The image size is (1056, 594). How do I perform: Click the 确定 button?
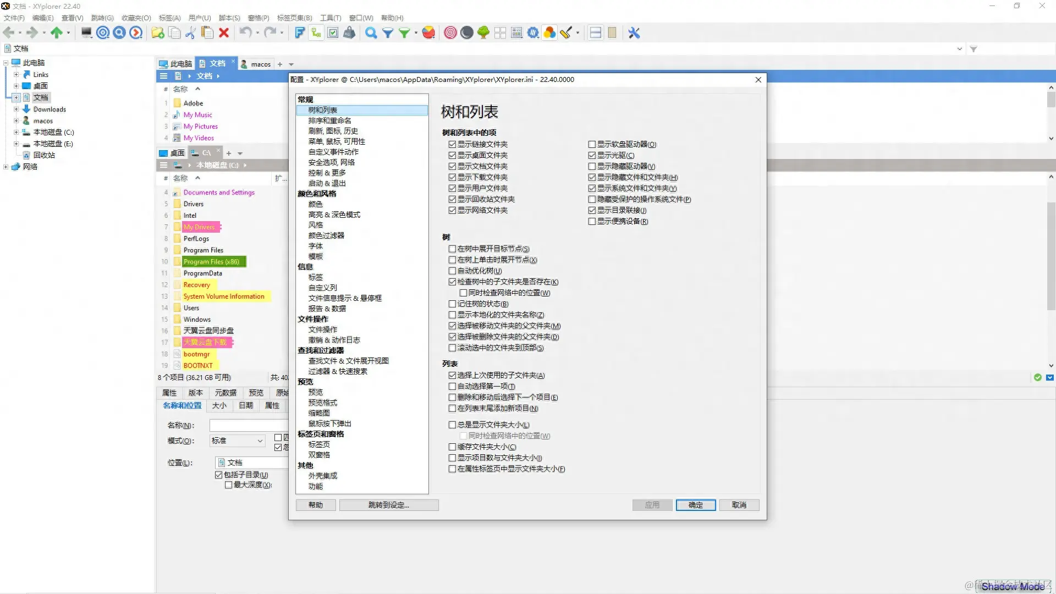(x=695, y=505)
